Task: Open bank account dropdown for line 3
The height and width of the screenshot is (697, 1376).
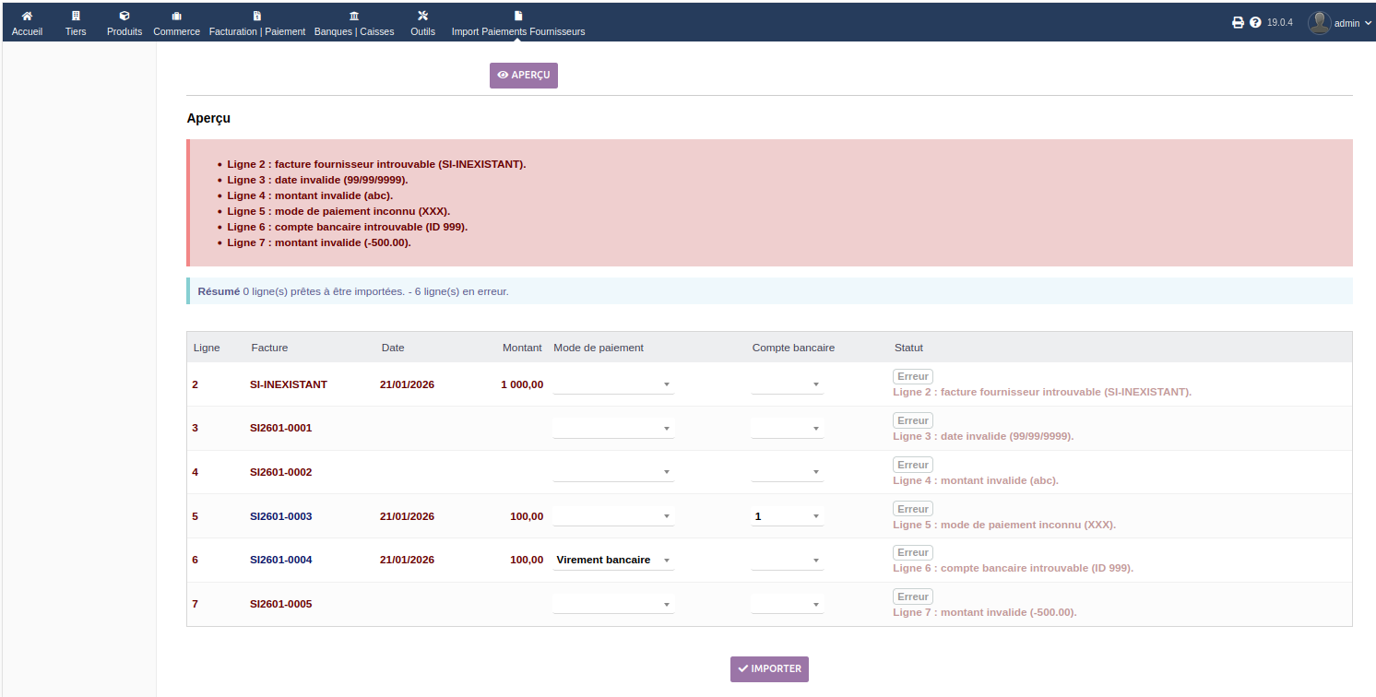Action: [787, 429]
